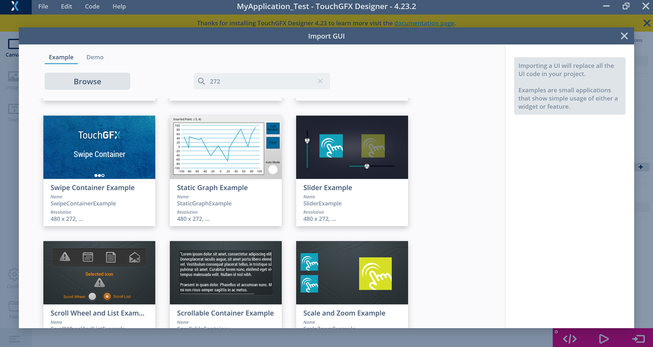Select the Scrollable Container Example thumbnail

coord(226,273)
